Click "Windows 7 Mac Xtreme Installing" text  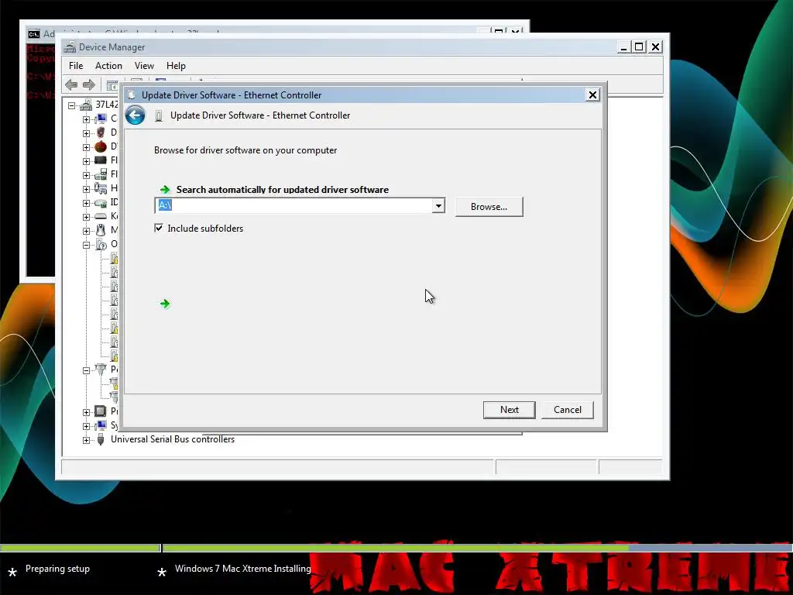coord(242,569)
